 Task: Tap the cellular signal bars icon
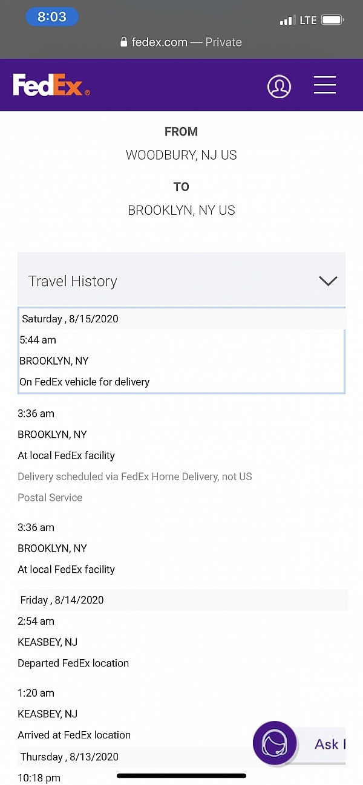coord(287,21)
